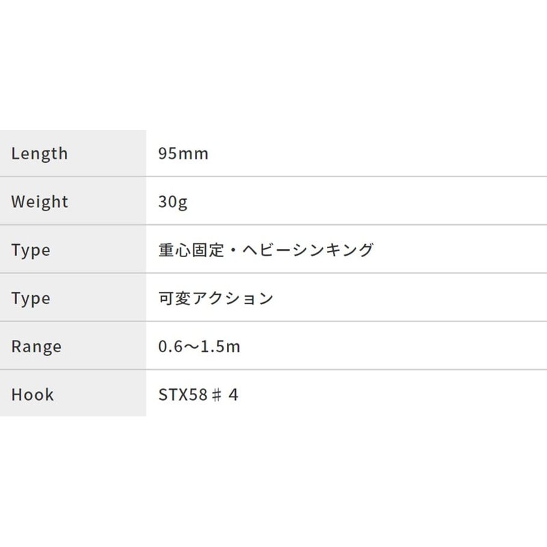Screen dimensions: 547x547
Task: Click the ・ separator in the Type value
Action: pos(233,250)
